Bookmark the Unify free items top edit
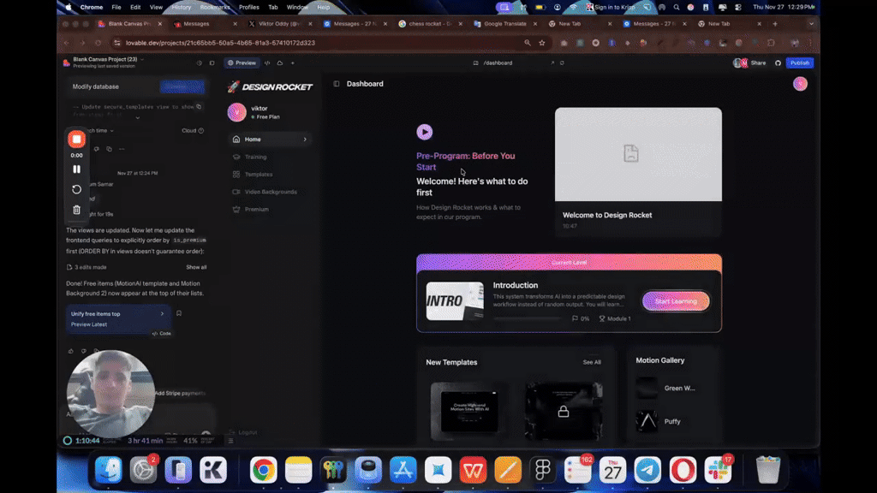 [179, 313]
